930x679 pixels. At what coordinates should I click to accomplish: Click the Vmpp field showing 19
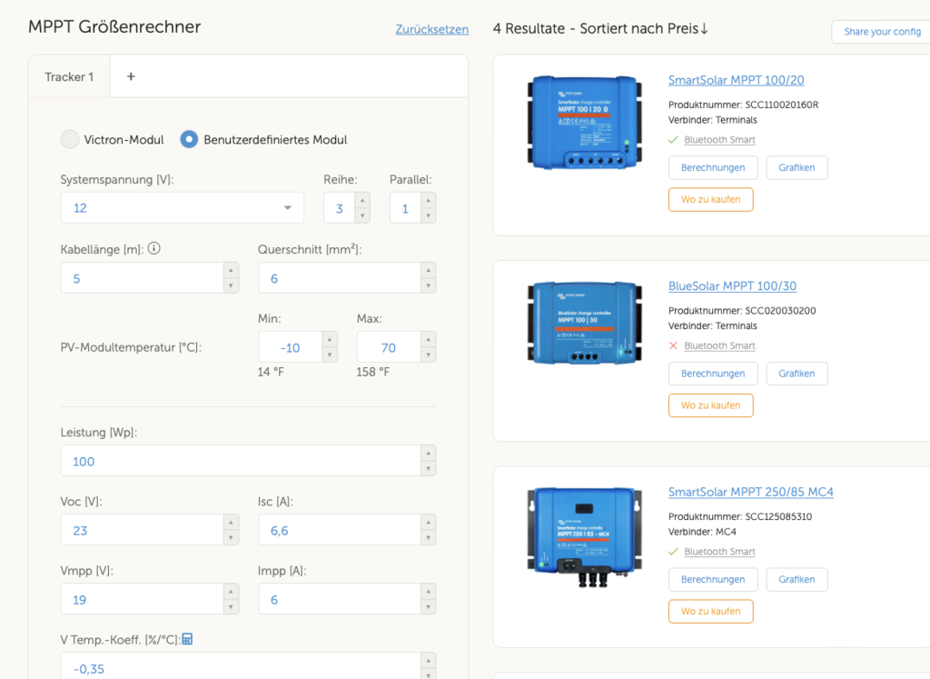click(x=143, y=599)
